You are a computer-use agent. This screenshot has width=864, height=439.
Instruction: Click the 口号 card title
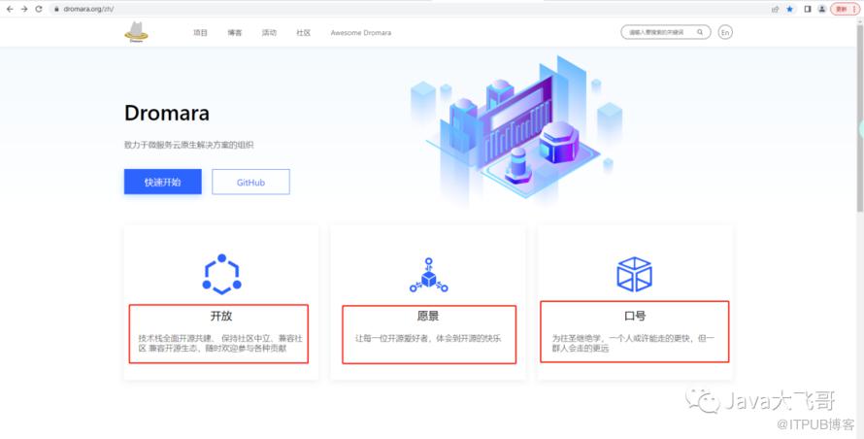635,316
